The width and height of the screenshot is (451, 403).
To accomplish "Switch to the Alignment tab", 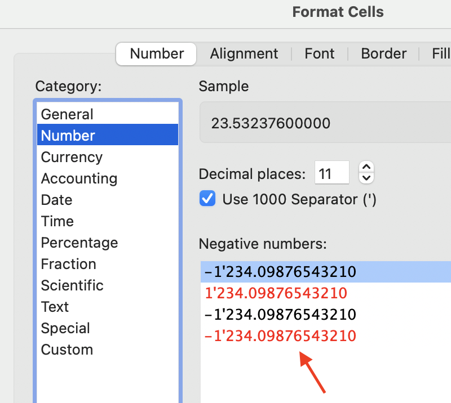I will [244, 53].
